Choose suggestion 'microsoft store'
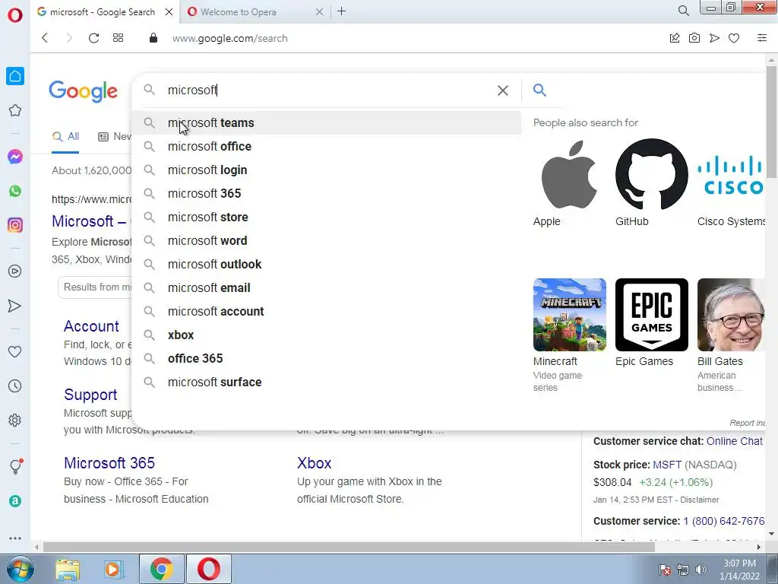The height and width of the screenshot is (584, 778). point(327,217)
